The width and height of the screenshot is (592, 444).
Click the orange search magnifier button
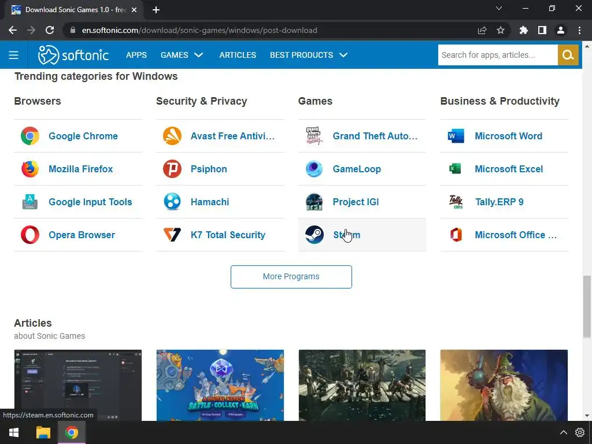point(568,55)
